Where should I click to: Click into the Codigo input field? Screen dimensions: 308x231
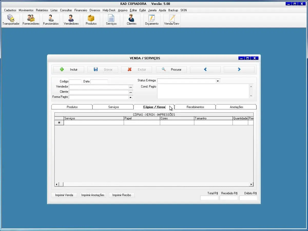[x=75, y=82]
